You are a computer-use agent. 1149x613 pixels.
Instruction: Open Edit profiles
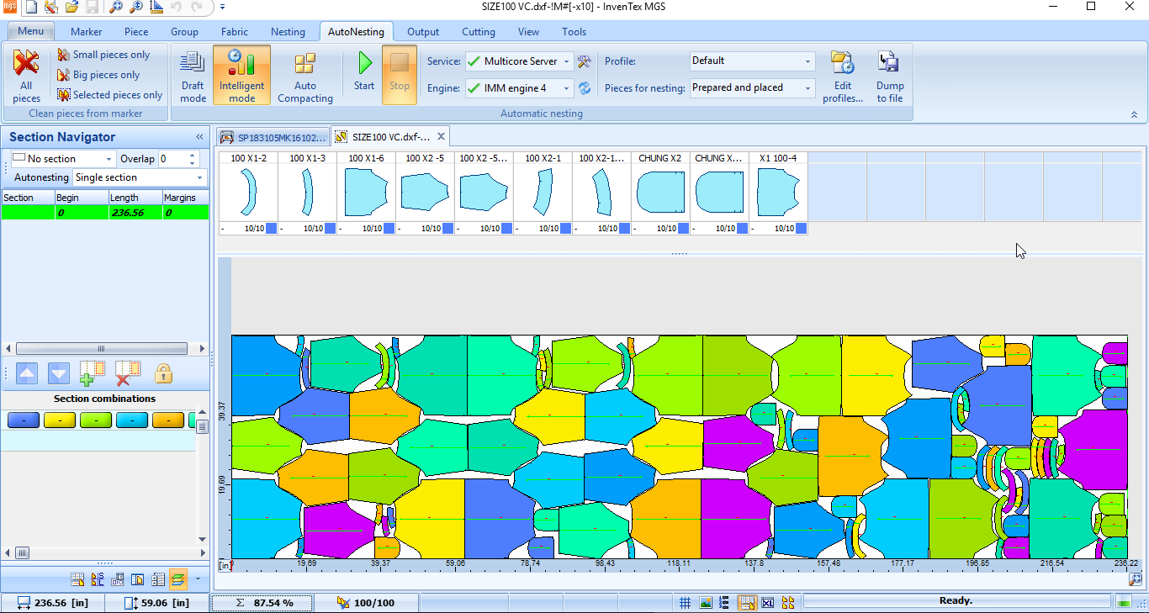pyautogui.click(x=843, y=76)
